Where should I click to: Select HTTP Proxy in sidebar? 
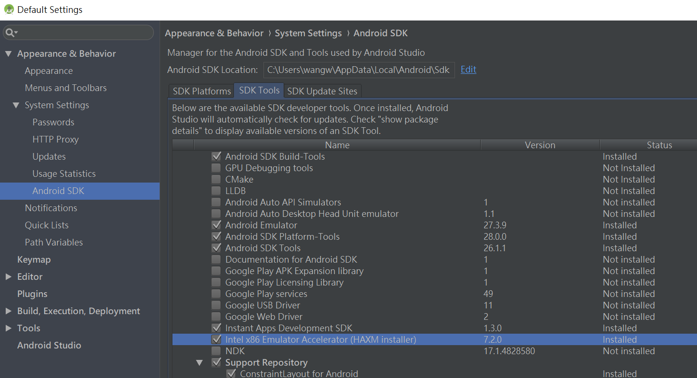pos(55,139)
